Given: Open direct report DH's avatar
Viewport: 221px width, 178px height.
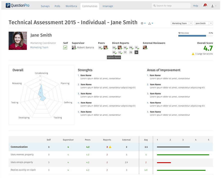Looking at the screenshot, I should [114, 47].
